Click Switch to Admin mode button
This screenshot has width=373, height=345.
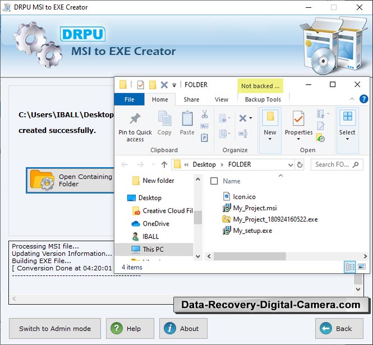[55, 328]
